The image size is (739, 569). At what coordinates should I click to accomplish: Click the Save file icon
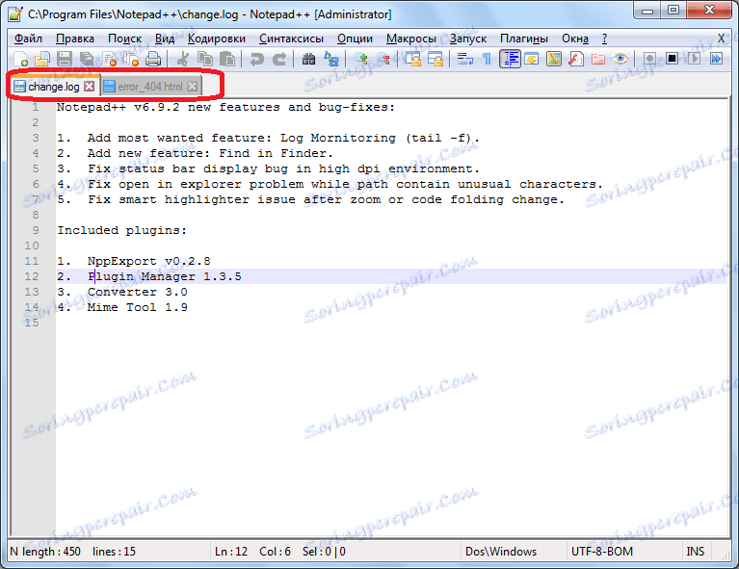coord(65,60)
